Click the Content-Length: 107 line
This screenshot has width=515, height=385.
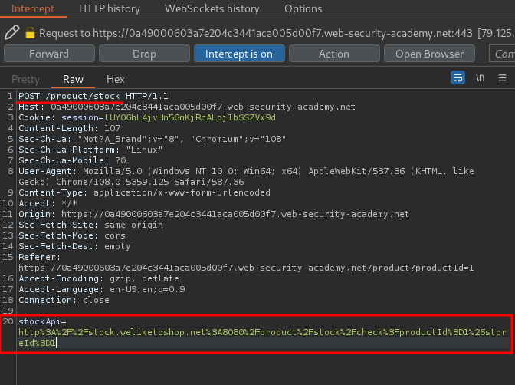pos(70,128)
